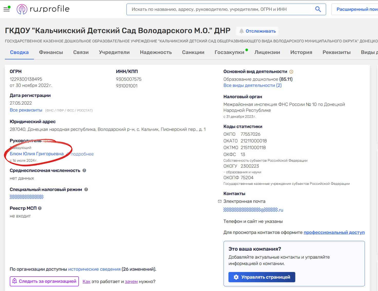Select the OGRN number 1229300138495
Viewport: 378px width, 291px height.
pos(26,79)
